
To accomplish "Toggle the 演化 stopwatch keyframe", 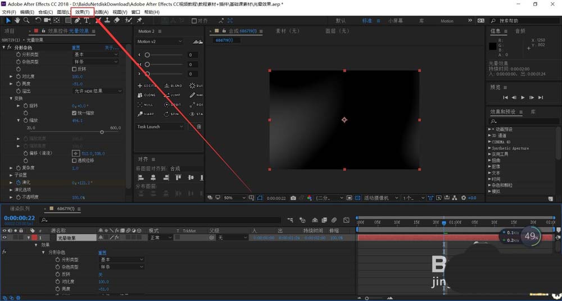I will 19,183.
